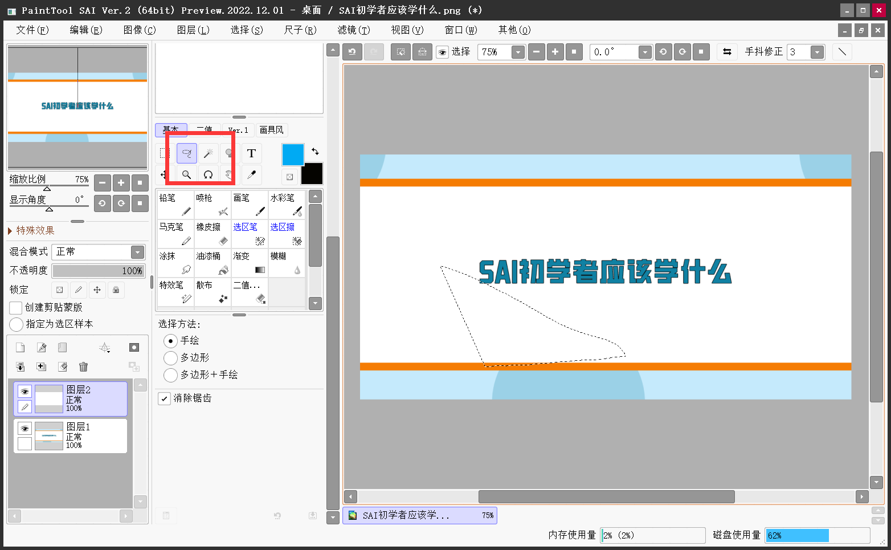The width and height of the screenshot is (891, 550).
Task: Select the Eyedropper color picker tool
Action: point(251,174)
